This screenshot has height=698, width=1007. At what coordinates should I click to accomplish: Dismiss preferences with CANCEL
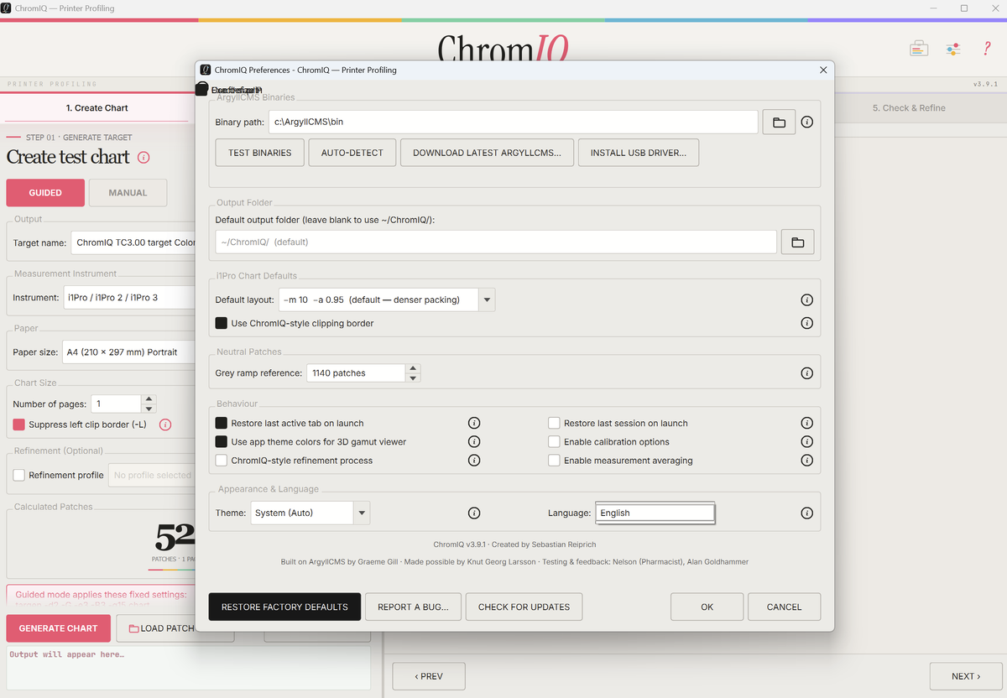tap(784, 607)
